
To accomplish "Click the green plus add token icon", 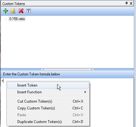I will coord(6,11).
